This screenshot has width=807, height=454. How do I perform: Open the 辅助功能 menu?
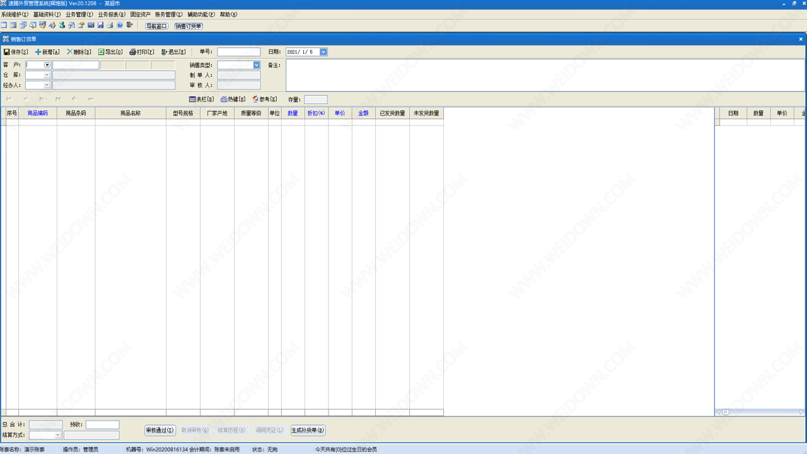click(201, 15)
